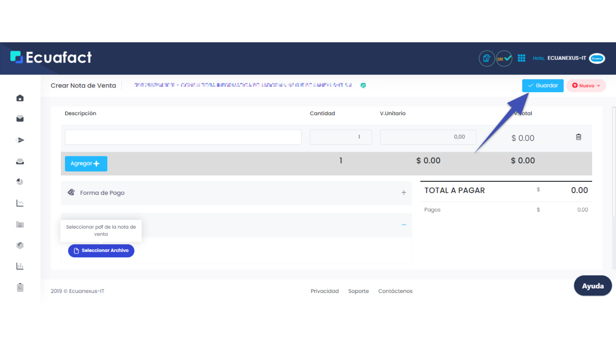The image size is (616, 346).
Task: Click the SRI checkmark status icon
Action: (504, 59)
